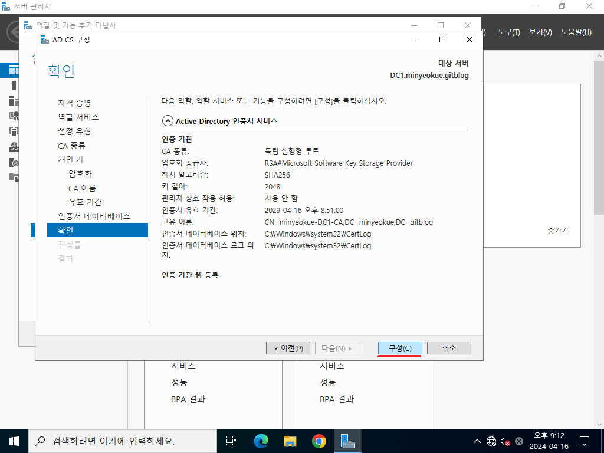
Task: Click the local server sidebar icon in Server Manager
Action: coord(14,86)
